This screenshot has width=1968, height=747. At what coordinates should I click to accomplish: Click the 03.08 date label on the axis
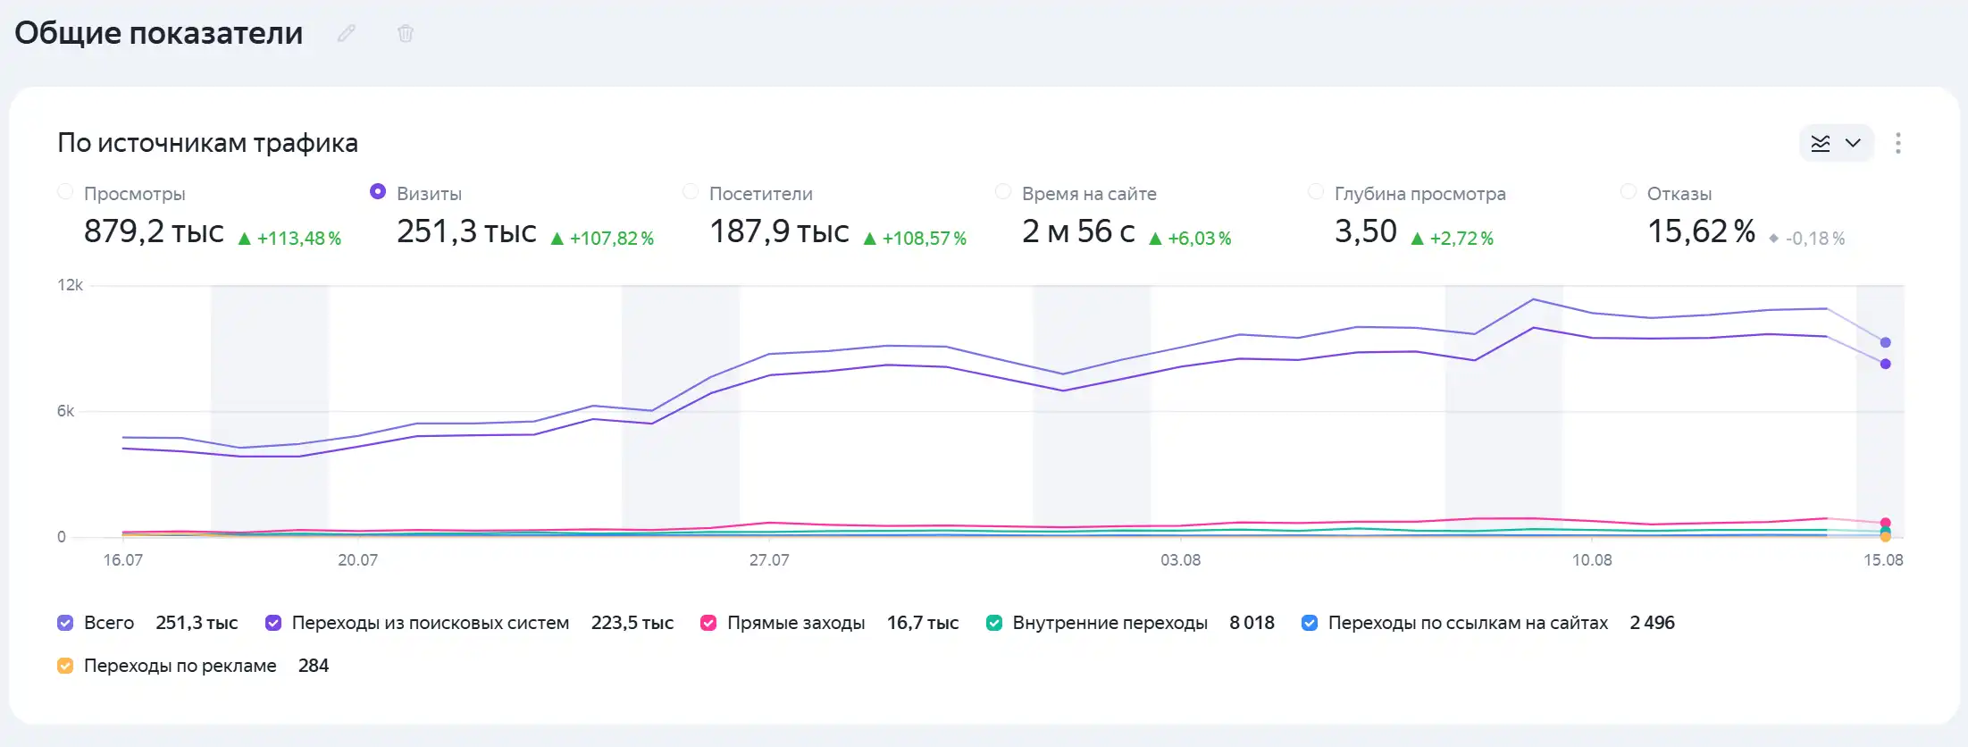pyautogui.click(x=1180, y=560)
